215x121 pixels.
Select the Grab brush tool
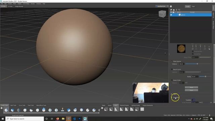25,110
